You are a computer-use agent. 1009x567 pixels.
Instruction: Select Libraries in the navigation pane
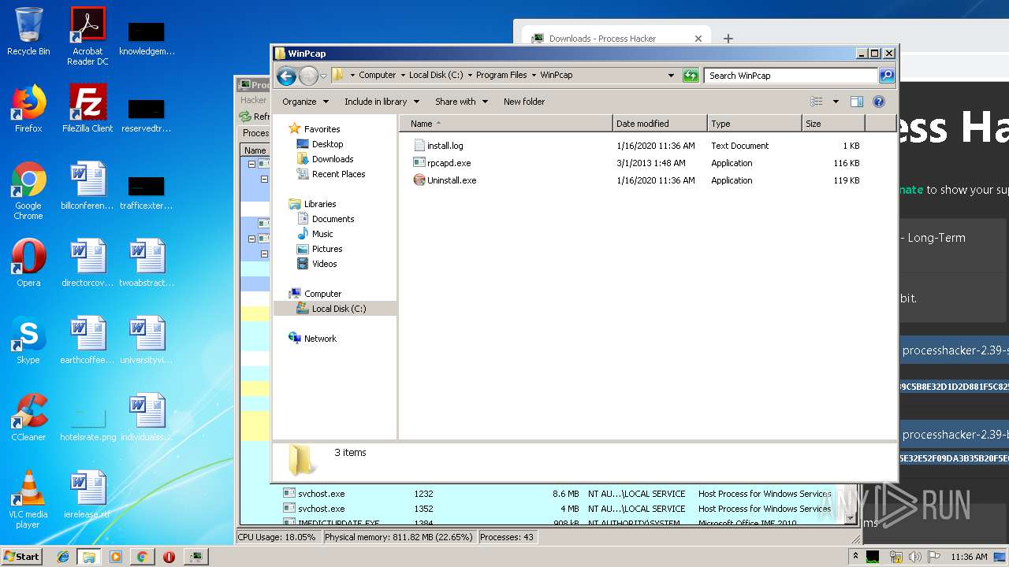point(320,204)
